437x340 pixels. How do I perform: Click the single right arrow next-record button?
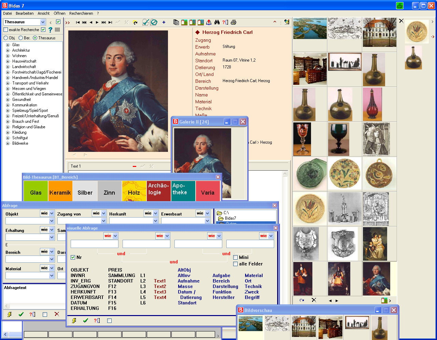(97, 22)
